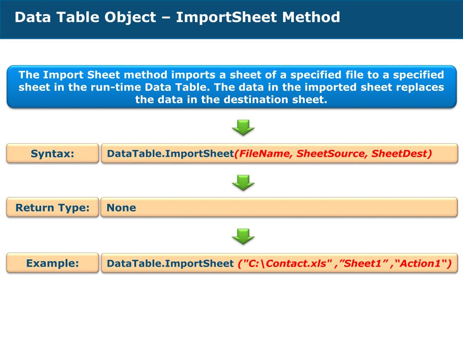
Task: Click the Syntax: label box
Action: (52, 154)
